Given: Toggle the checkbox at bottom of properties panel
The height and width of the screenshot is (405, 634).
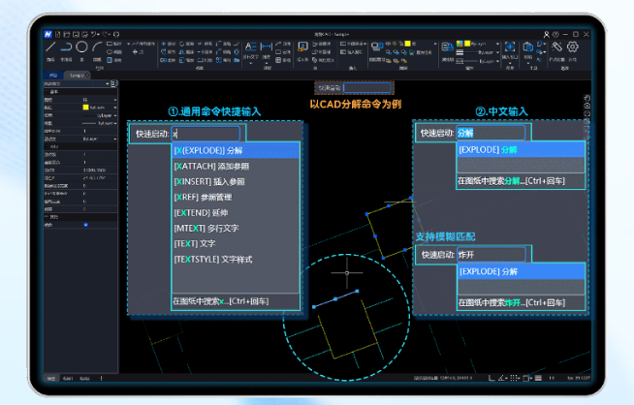Looking at the screenshot, I should [x=85, y=224].
